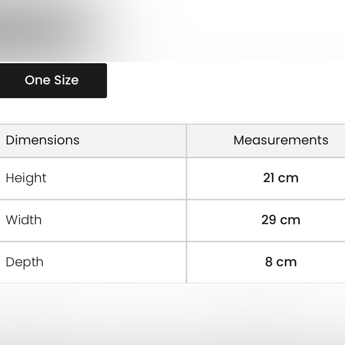Click the blank gap between One Size and table
Viewport: 345px width, 345px height.
[172, 111]
